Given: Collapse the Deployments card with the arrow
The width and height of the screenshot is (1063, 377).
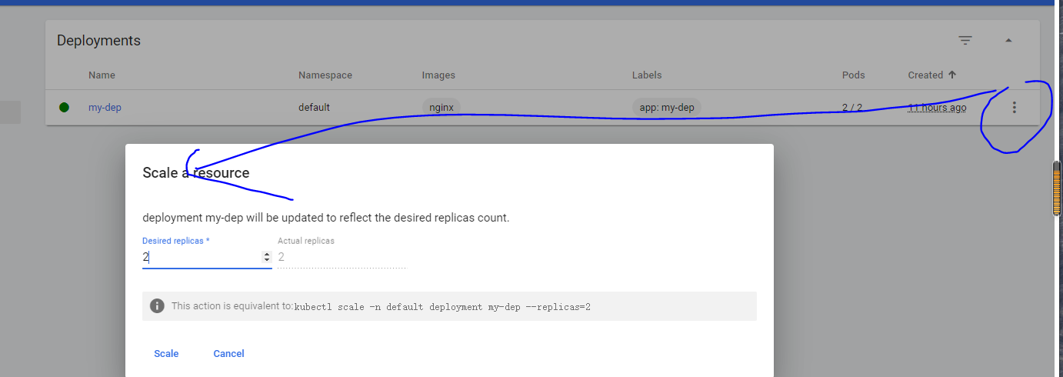Looking at the screenshot, I should (1008, 41).
